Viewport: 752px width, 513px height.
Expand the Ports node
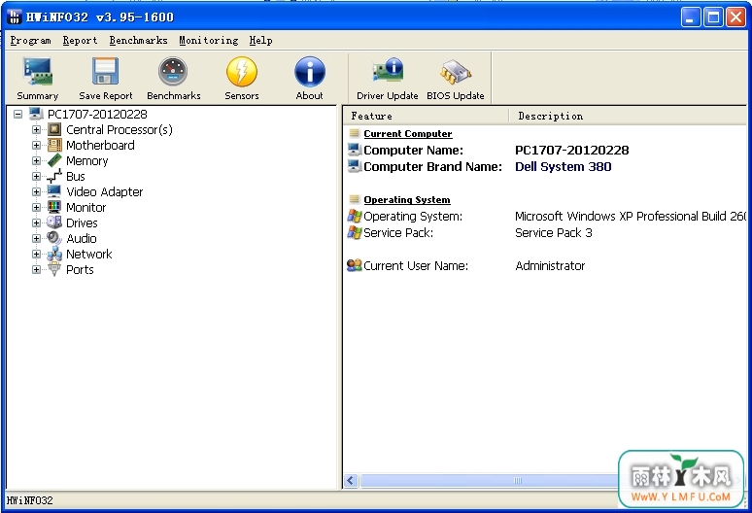(36, 269)
